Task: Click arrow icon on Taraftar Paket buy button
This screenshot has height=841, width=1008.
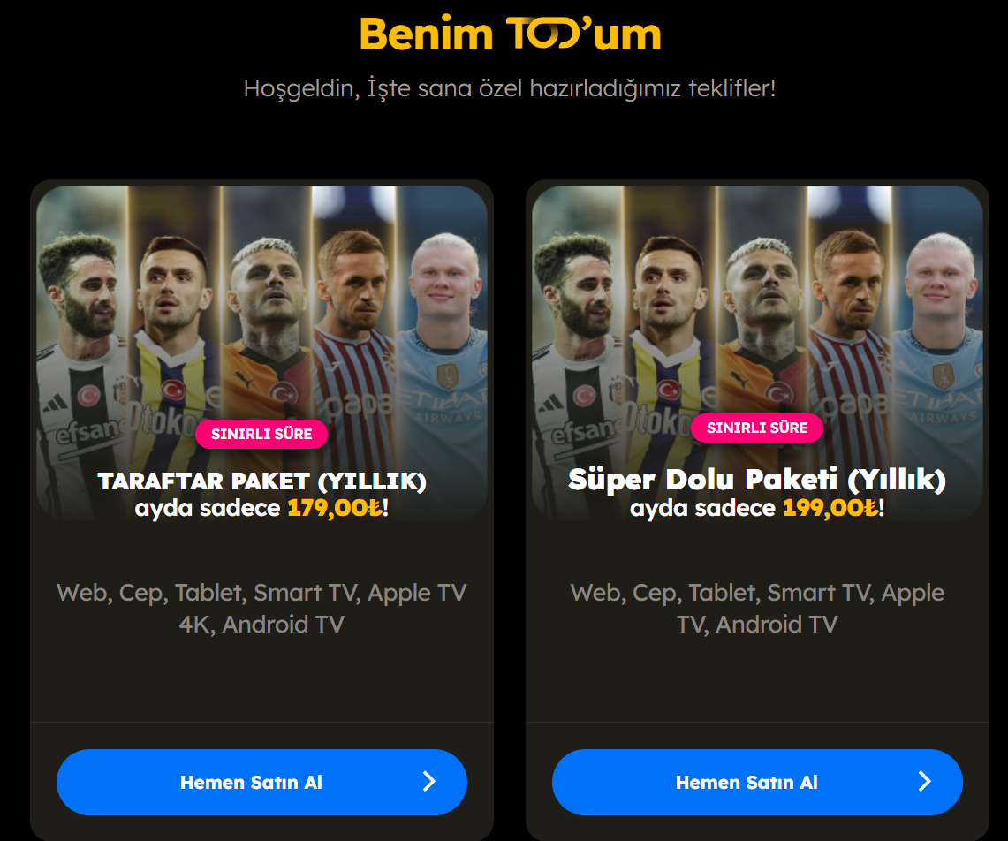Action: (x=428, y=781)
